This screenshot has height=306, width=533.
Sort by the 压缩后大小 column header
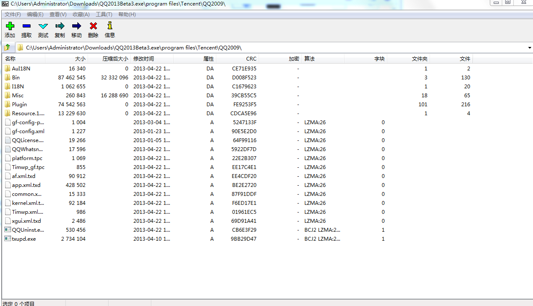(109, 59)
